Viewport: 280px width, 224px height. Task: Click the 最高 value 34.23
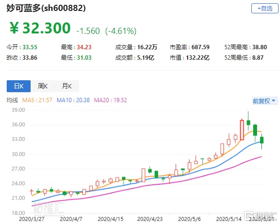pyautogui.click(x=84, y=47)
